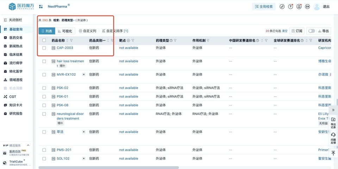Click 清空 to clear selections

(x=285, y=31)
